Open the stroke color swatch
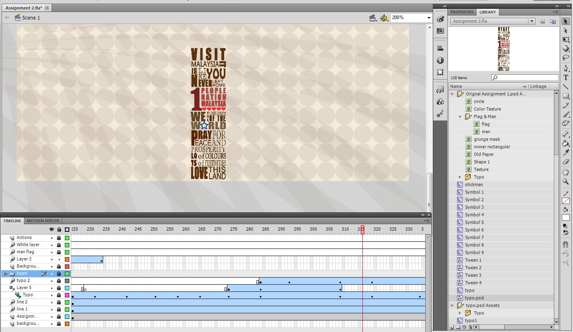 coord(565,201)
